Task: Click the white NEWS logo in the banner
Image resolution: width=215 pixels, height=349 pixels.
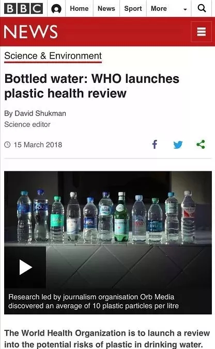Action: 30,32
